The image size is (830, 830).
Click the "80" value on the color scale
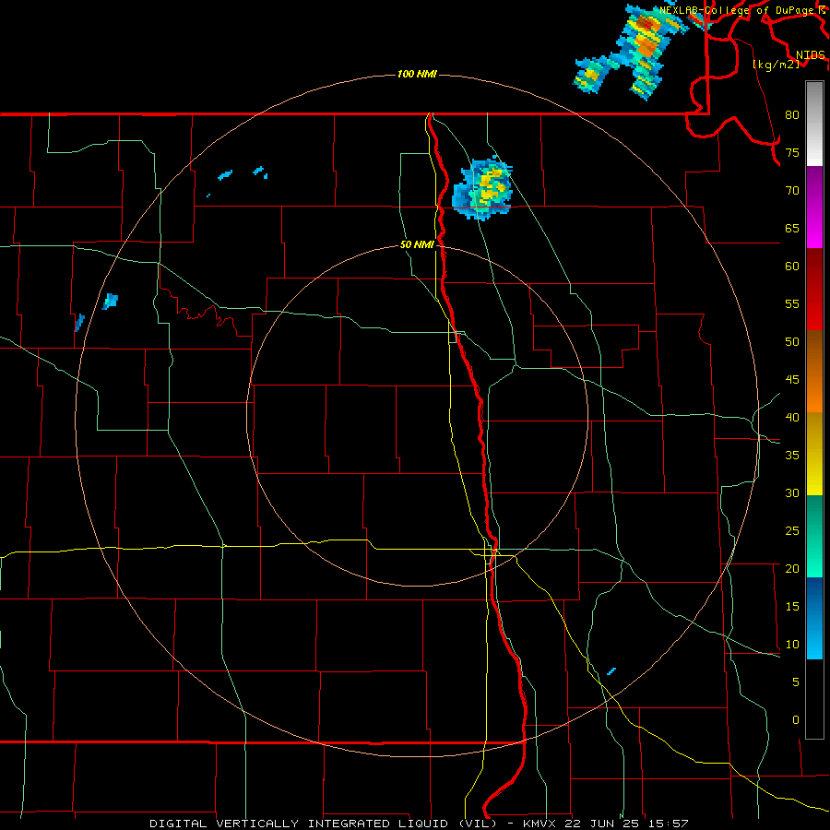pyautogui.click(x=792, y=115)
